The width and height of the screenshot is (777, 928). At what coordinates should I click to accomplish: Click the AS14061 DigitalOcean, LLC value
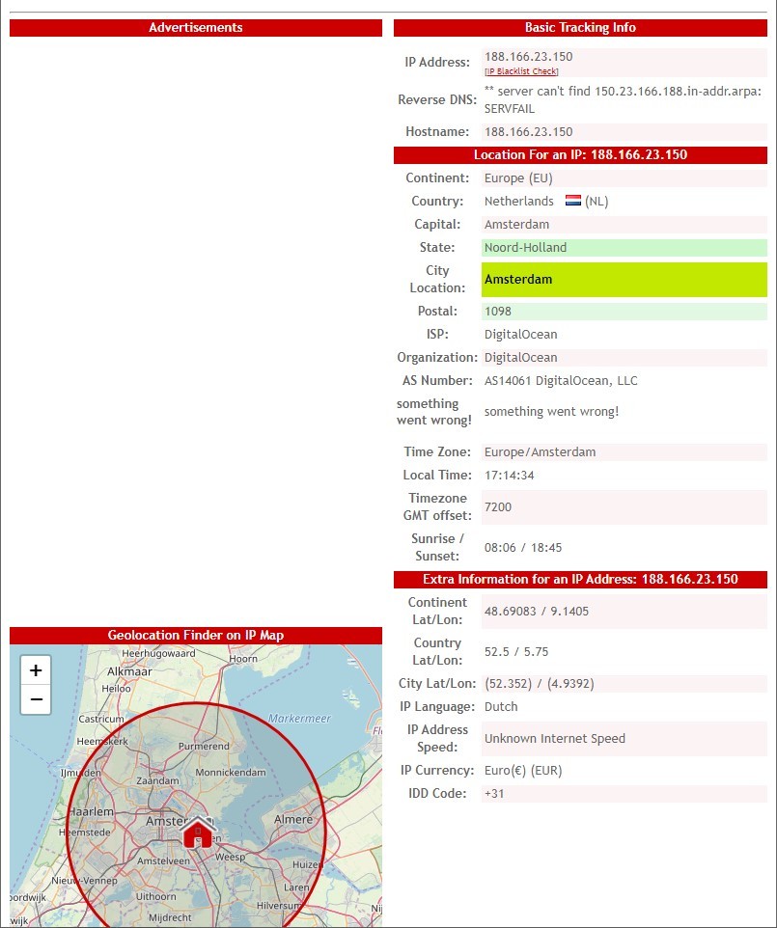tap(561, 381)
